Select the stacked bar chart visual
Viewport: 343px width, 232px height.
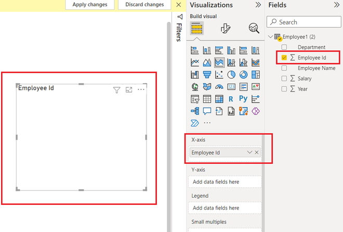click(194, 50)
